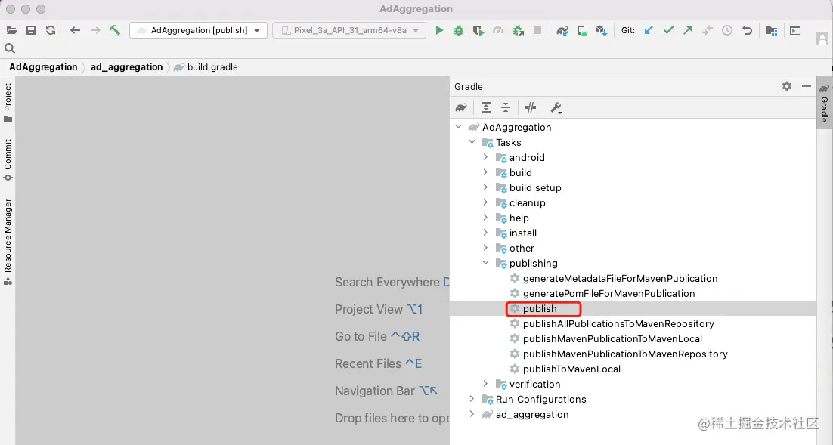Expand the build setup task group
This screenshot has height=445, width=833.
coord(485,187)
